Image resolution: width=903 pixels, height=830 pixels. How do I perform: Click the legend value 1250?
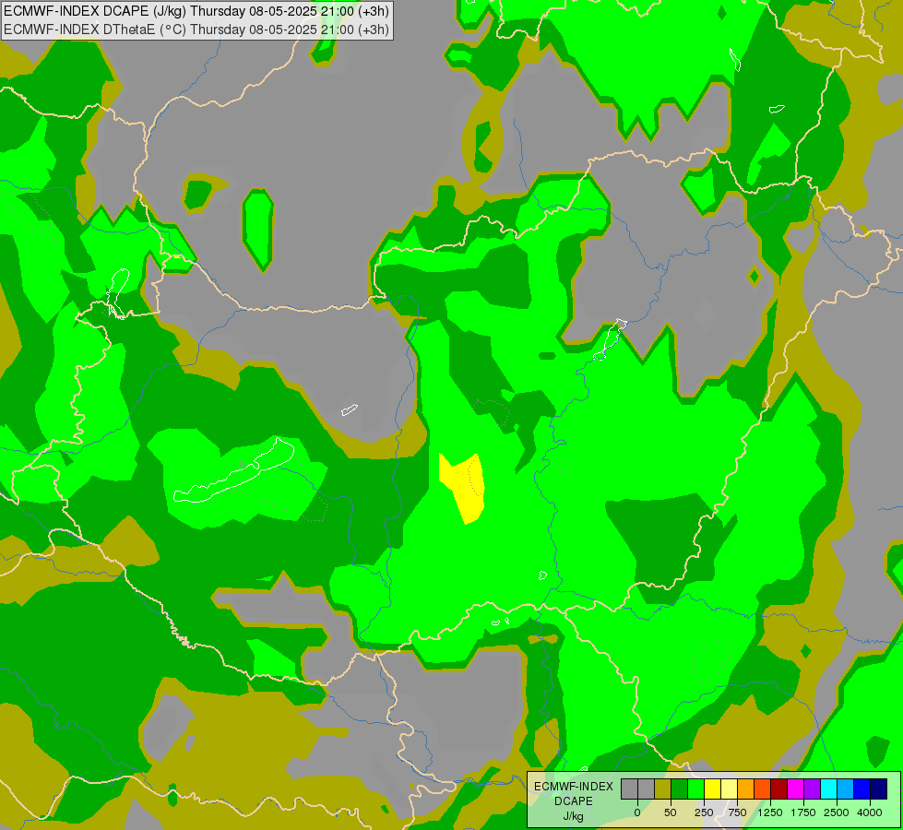click(x=770, y=812)
